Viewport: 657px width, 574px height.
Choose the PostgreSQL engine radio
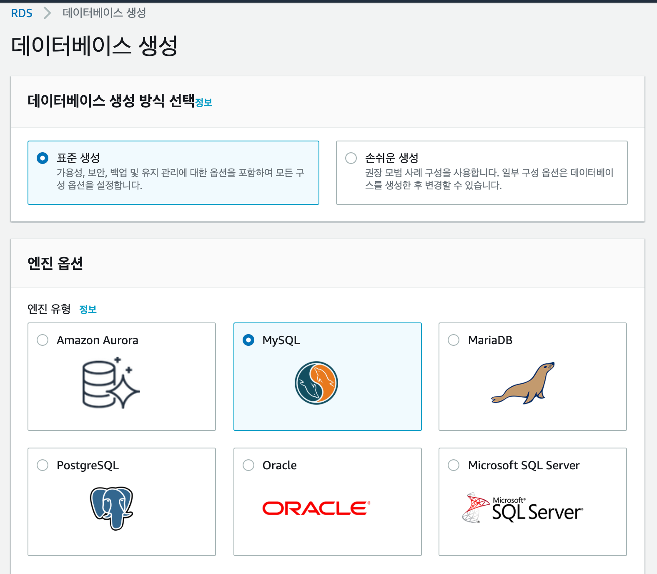pyautogui.click(x=43, y=465)
